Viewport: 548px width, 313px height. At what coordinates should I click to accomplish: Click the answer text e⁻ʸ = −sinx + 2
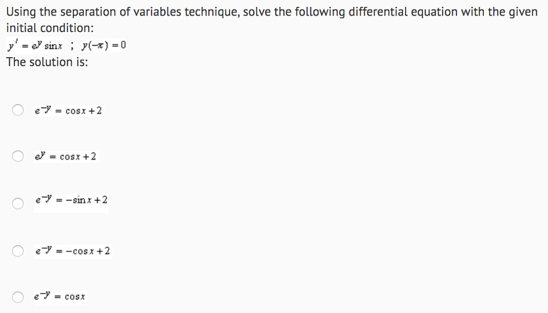pyautogui.click(x=71, y=200)
